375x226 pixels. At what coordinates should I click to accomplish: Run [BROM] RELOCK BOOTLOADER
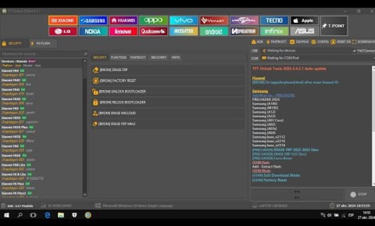click(x=168, y=102)
